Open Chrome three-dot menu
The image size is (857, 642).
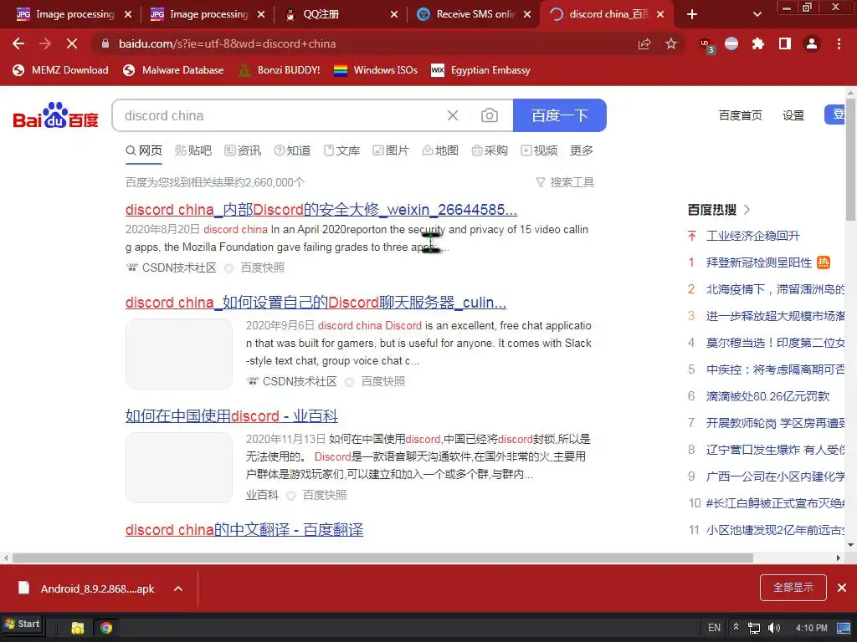tap(839, 43)
